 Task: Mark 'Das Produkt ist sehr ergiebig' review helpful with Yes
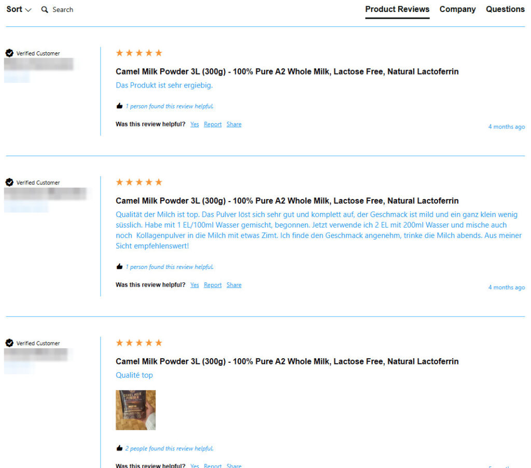(x=194, y=124)
